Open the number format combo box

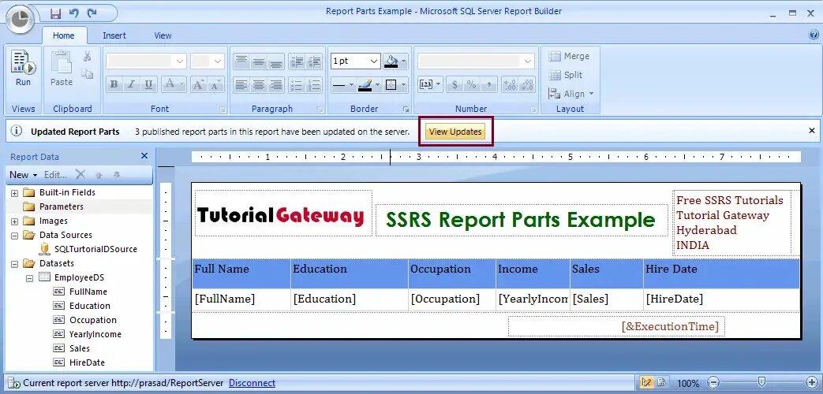476,61
